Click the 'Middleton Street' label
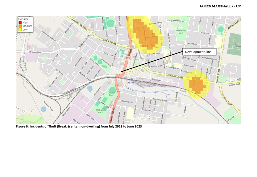This screenshot has height=177, width=257. pos(84,41)
